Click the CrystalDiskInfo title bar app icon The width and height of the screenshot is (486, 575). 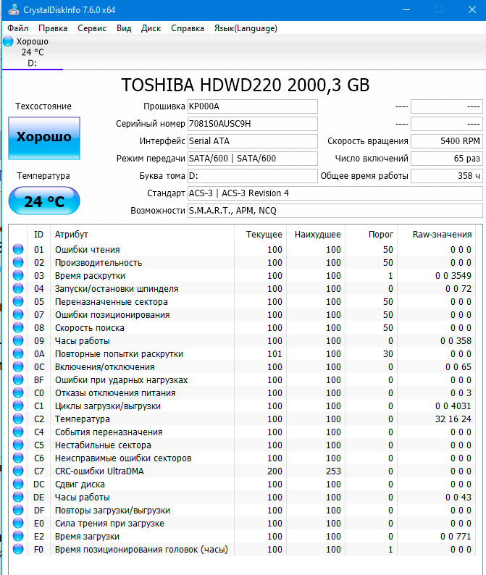[14, 9]
